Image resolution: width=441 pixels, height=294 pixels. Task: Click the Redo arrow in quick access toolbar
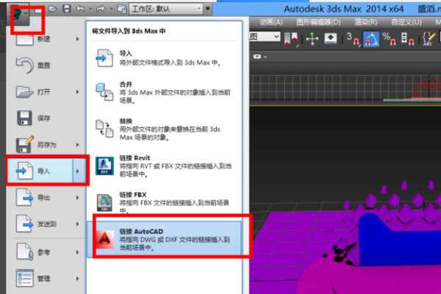pyautogui.click(x=101, y=9)
